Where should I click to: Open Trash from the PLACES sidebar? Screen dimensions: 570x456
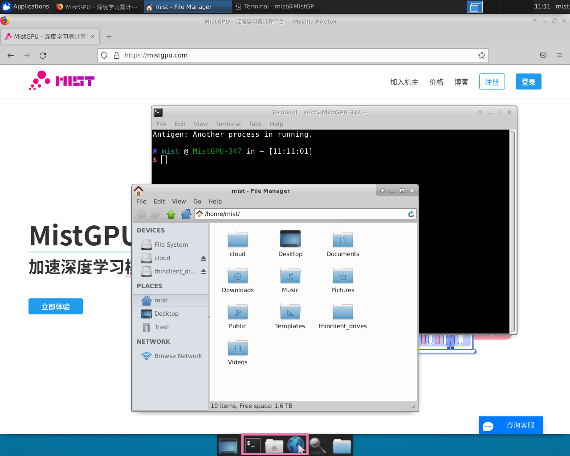[x=161, y=327]
